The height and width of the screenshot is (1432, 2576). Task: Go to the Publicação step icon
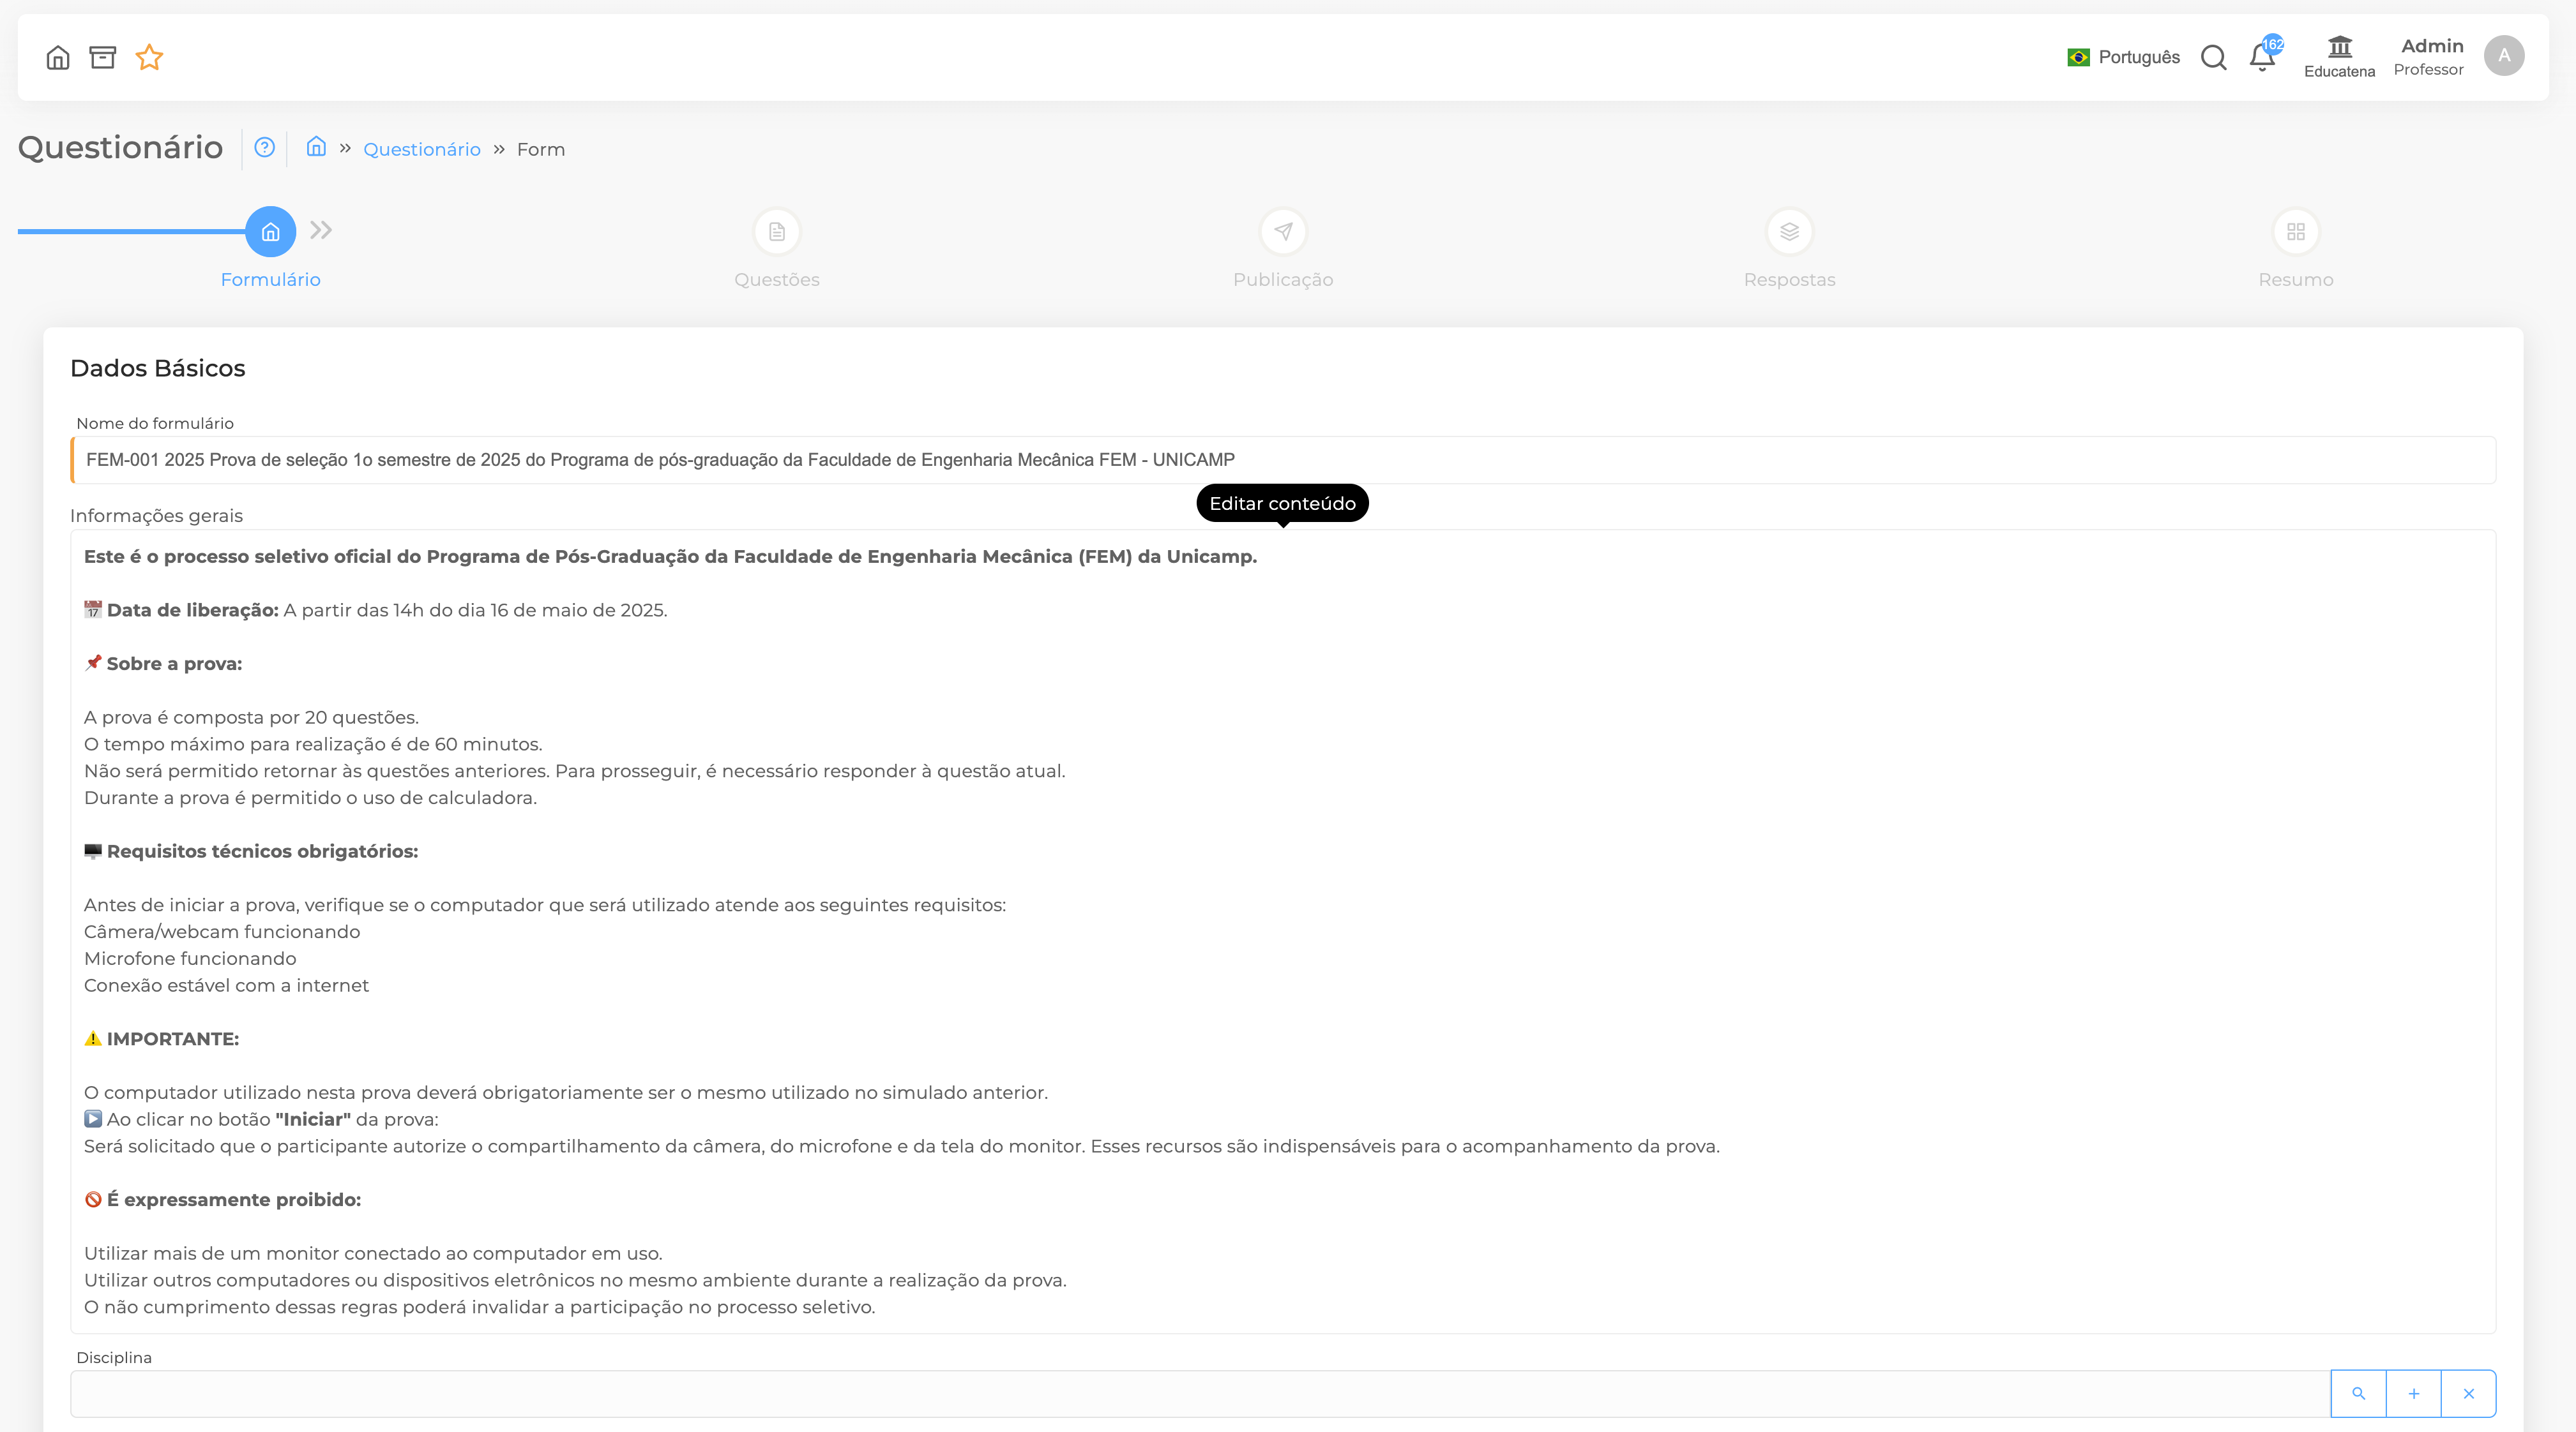(x=1283, y=232)
